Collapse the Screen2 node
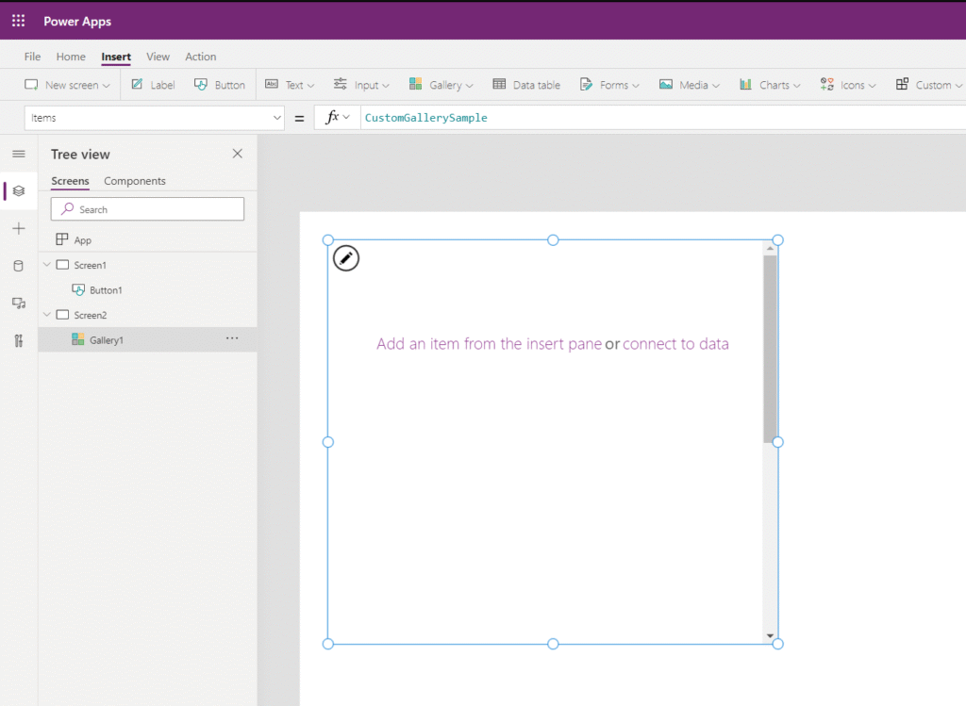The width and height of the screenshot is (966, 706). (x=47, y=315)
